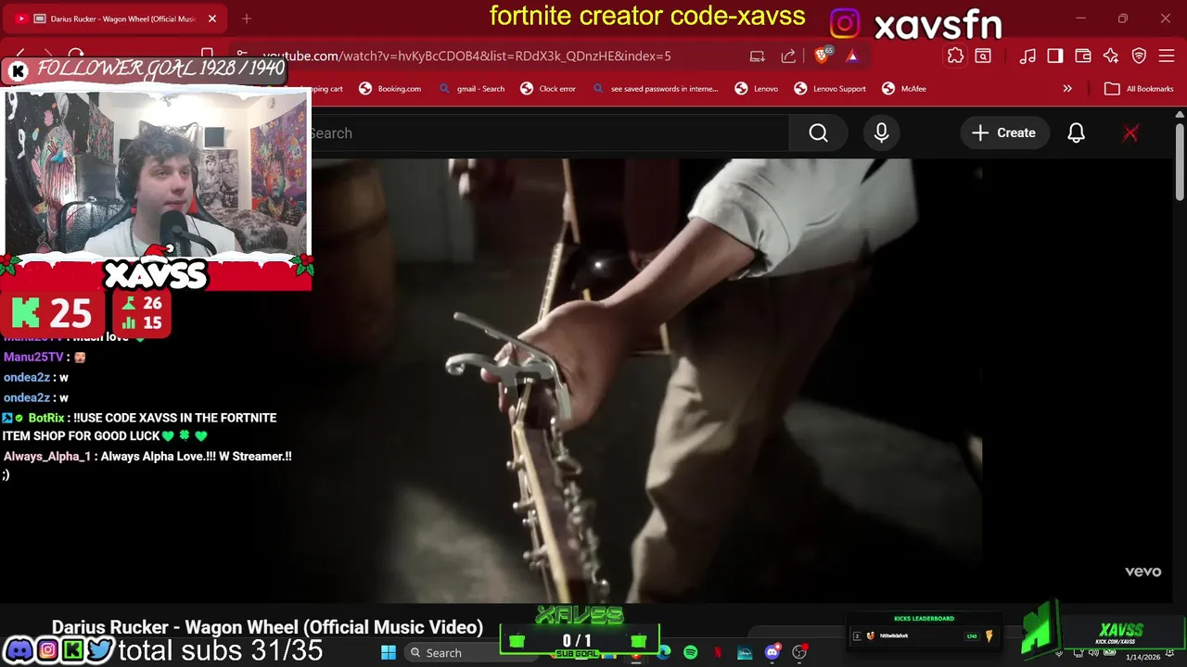Open the Lenovo Support bookmark
The image size is (1187, 667).
click(830, 89)
